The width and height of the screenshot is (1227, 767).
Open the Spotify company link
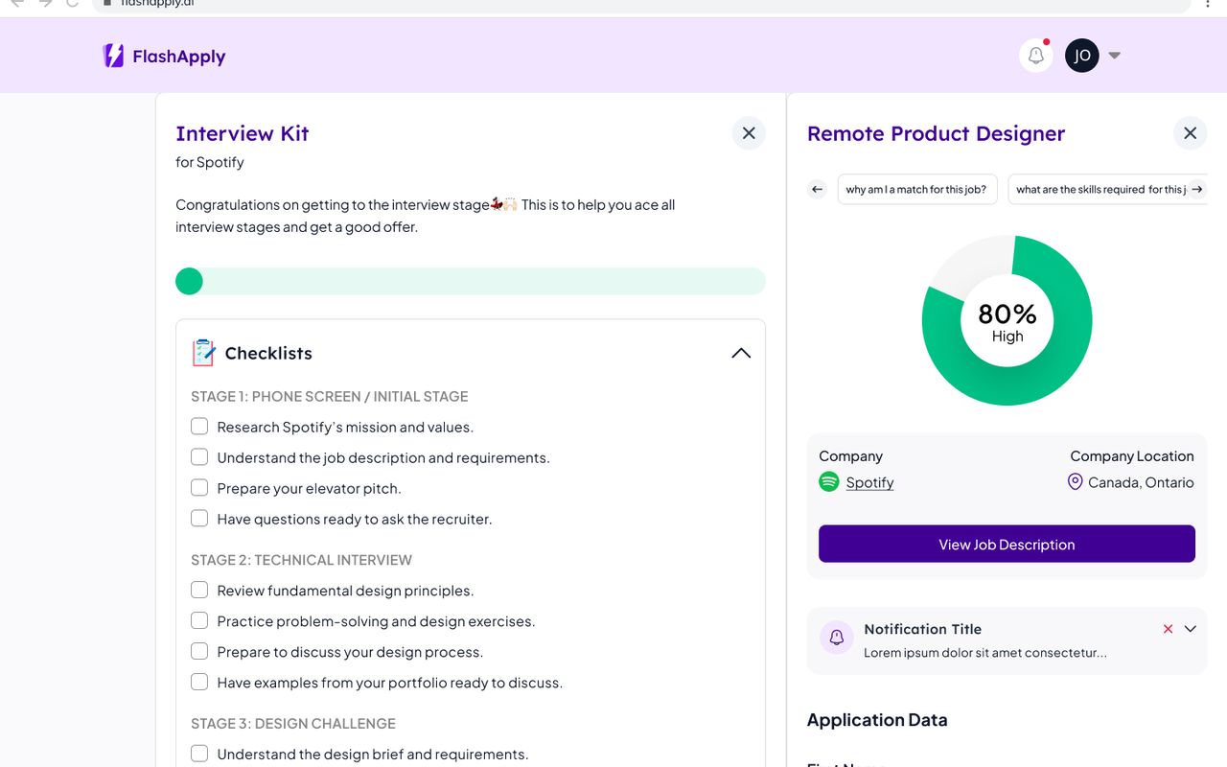pos(869,482)
